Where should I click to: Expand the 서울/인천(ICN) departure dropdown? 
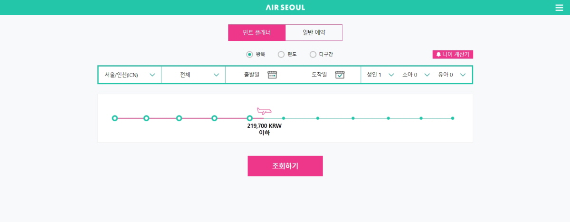coord(130,75)
